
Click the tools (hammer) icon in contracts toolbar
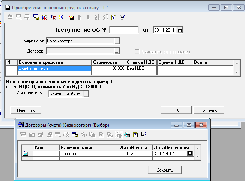point(84,134)
